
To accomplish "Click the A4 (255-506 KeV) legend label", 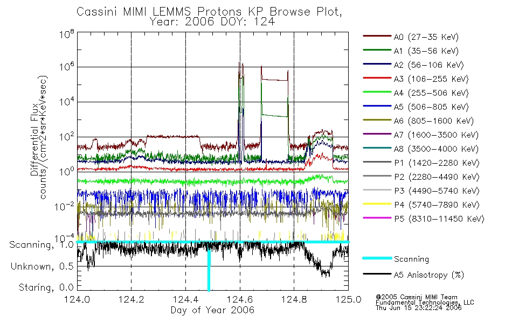I will (x=431, y=93).
